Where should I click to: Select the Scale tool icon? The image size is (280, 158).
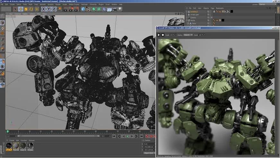[x=26, y=9]
